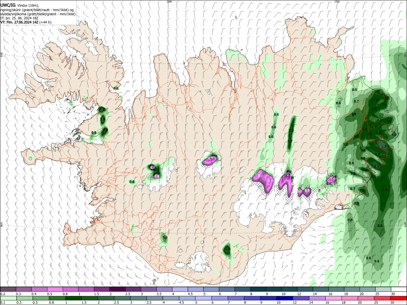
Task: Click the 'Vindur (10m)' header text
Action: pyautogui.click(x=28, y=5)
